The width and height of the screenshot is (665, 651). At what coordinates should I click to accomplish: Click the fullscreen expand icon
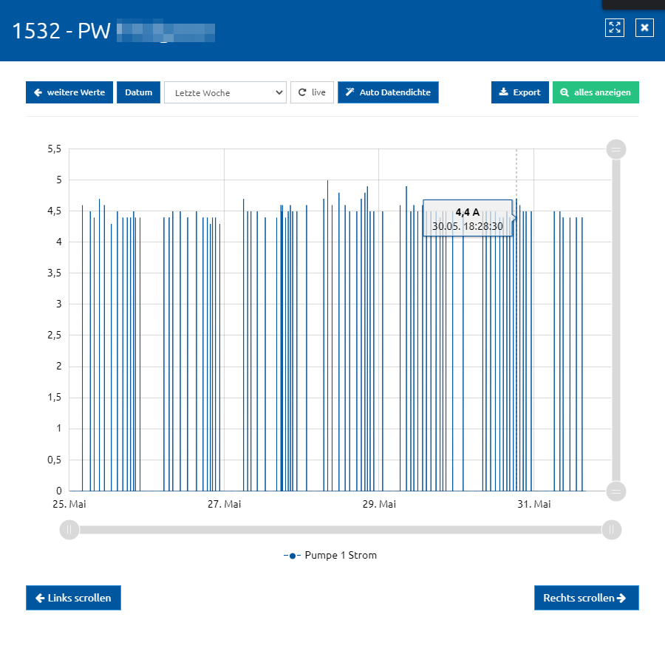615,28
